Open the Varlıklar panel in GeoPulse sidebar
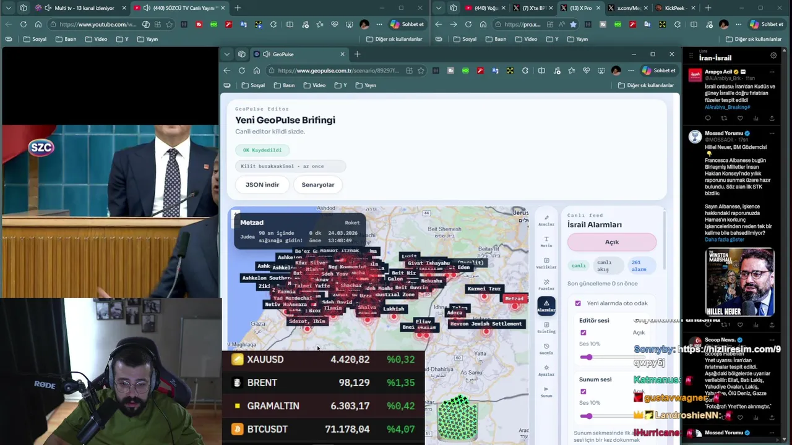This screenshot has height=445, width=792. click(546, 263)
